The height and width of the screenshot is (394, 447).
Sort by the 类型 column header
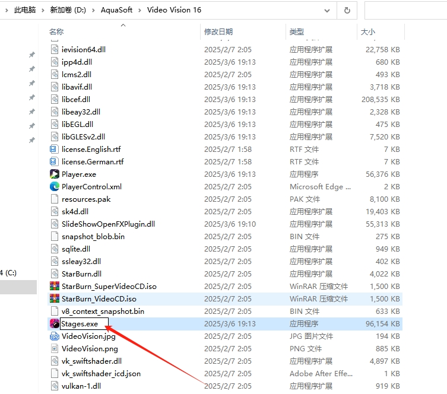pyautogui.click(x=296, y=31)
